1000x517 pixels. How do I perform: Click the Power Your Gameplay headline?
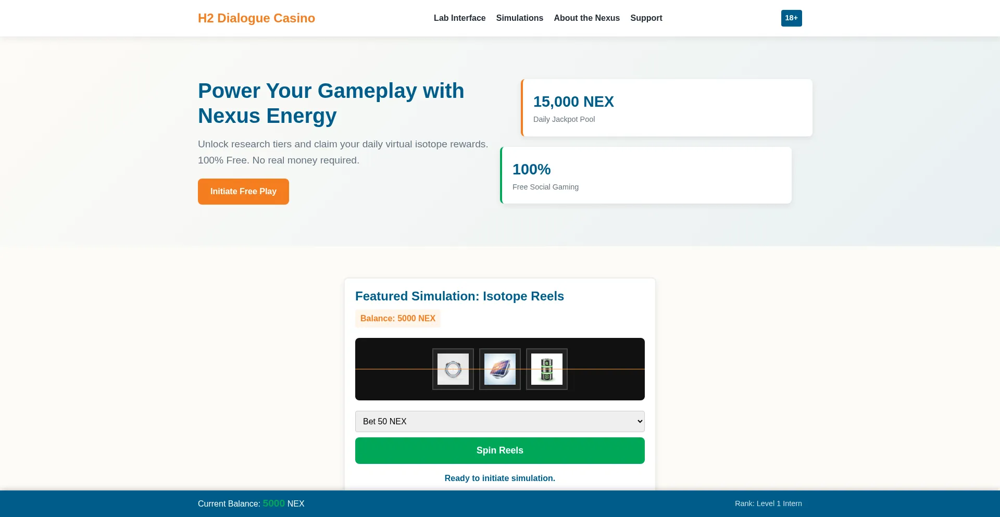331,103
